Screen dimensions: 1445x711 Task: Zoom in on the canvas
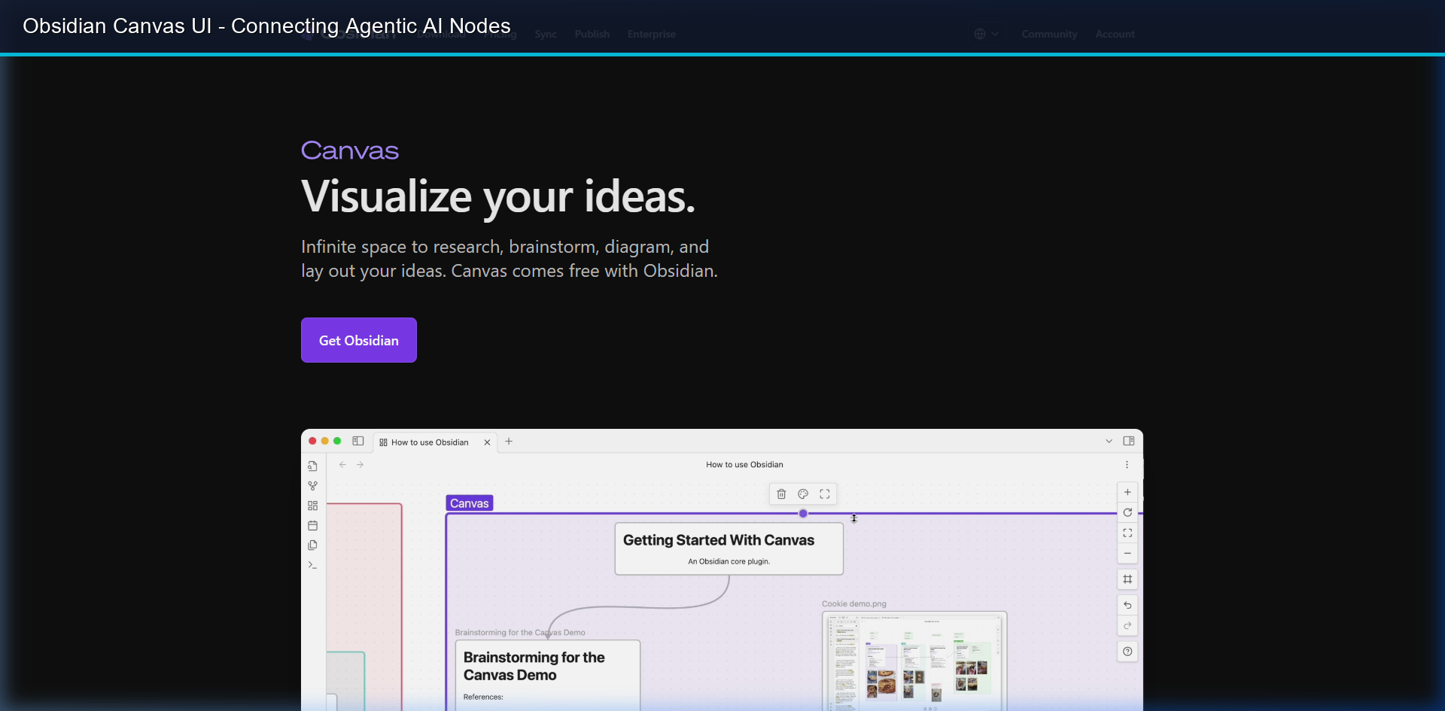(x=1127, y=492)
